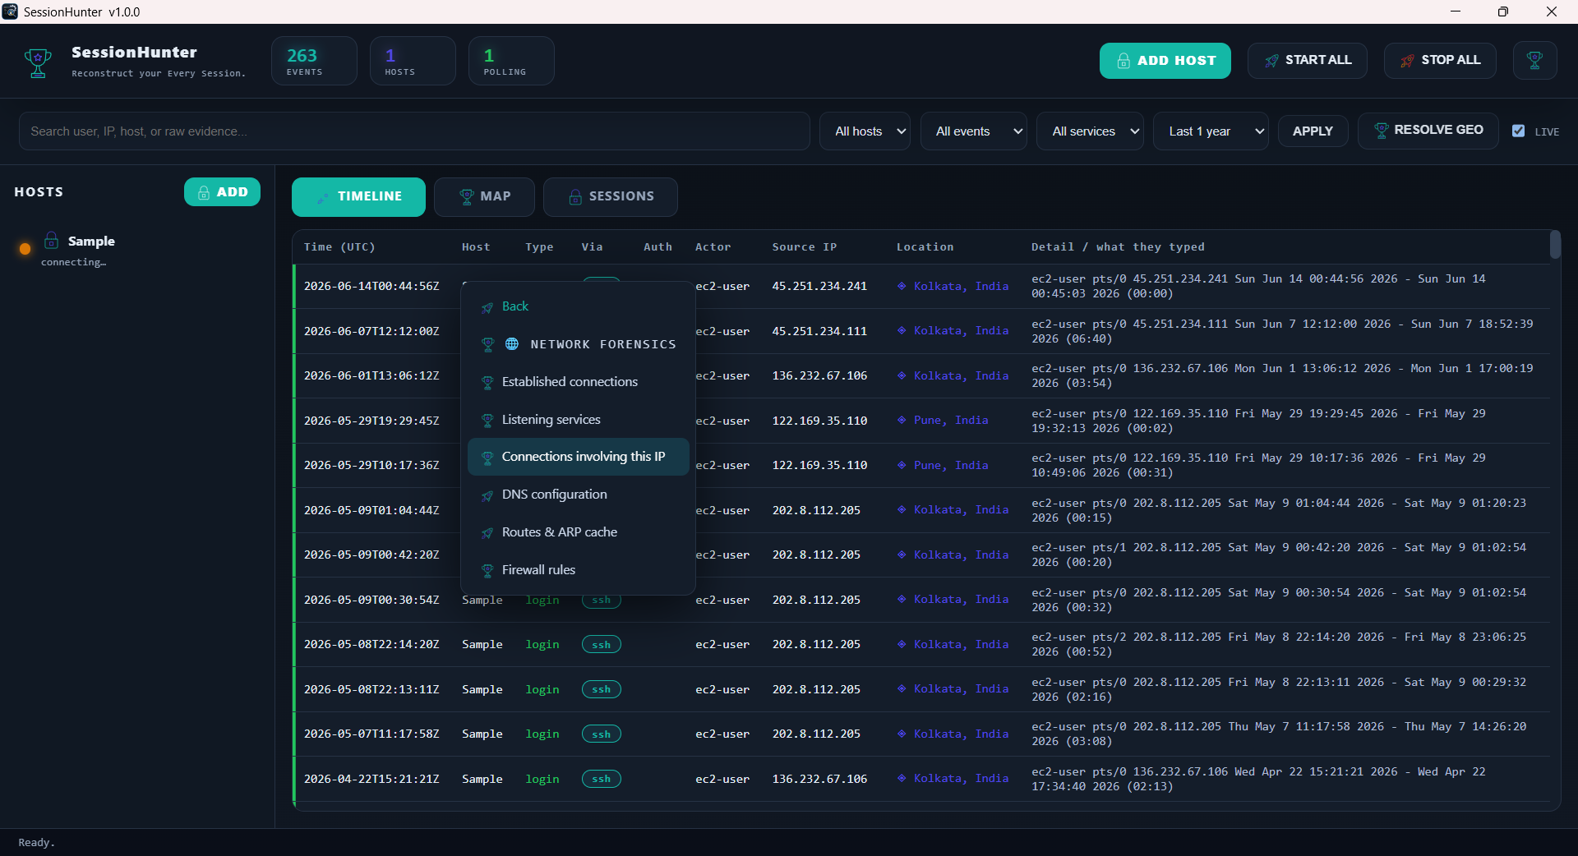This screenshot has width=1578, height=856.
Task: Click the lock icon on SESSIONS tab
Action: [x=575, y=197]
